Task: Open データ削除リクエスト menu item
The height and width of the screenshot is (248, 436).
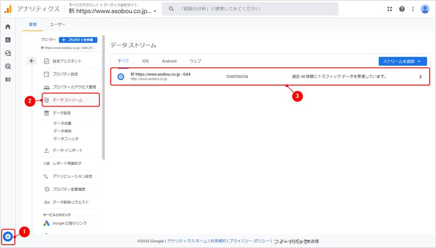Action: (71, 202)
